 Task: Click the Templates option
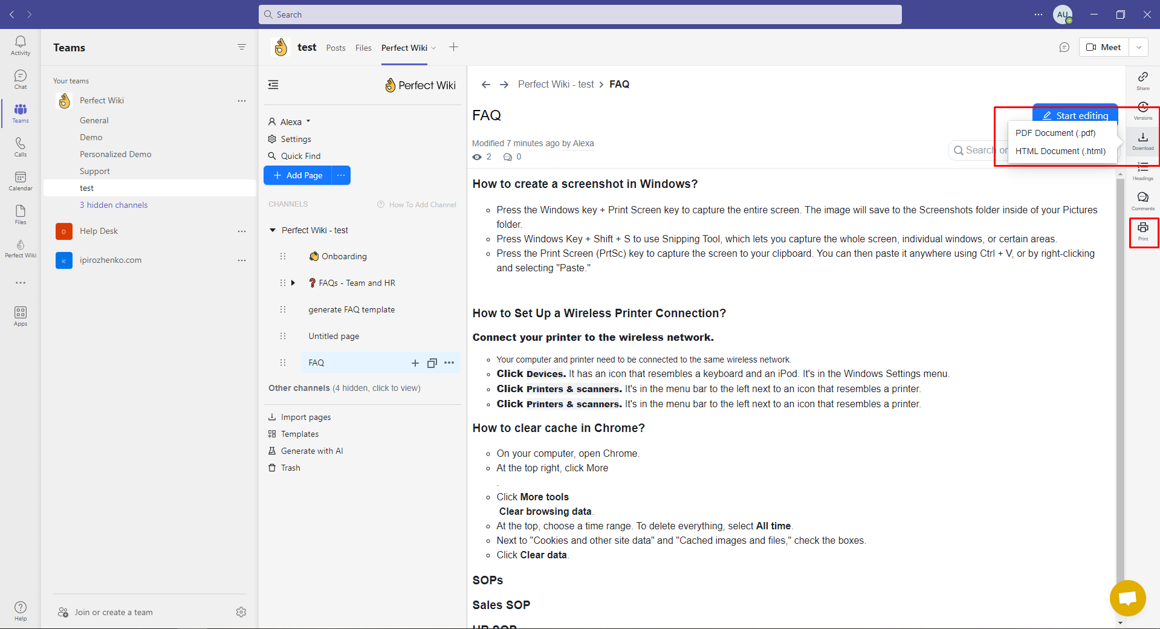299,433
